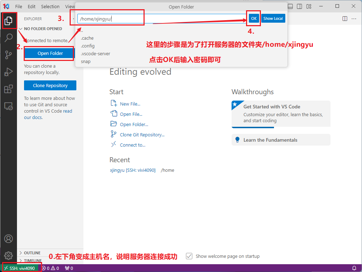
Task: Open the Remote Explorer view
Action: pos(8,106)
